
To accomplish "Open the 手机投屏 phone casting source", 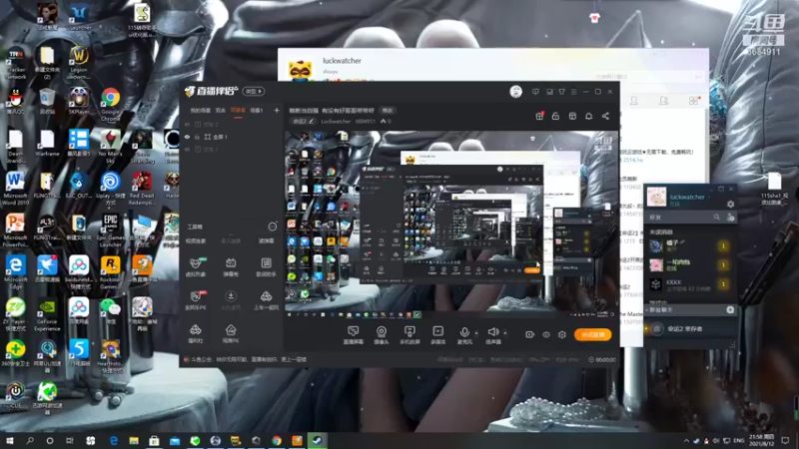I will 409,335.
